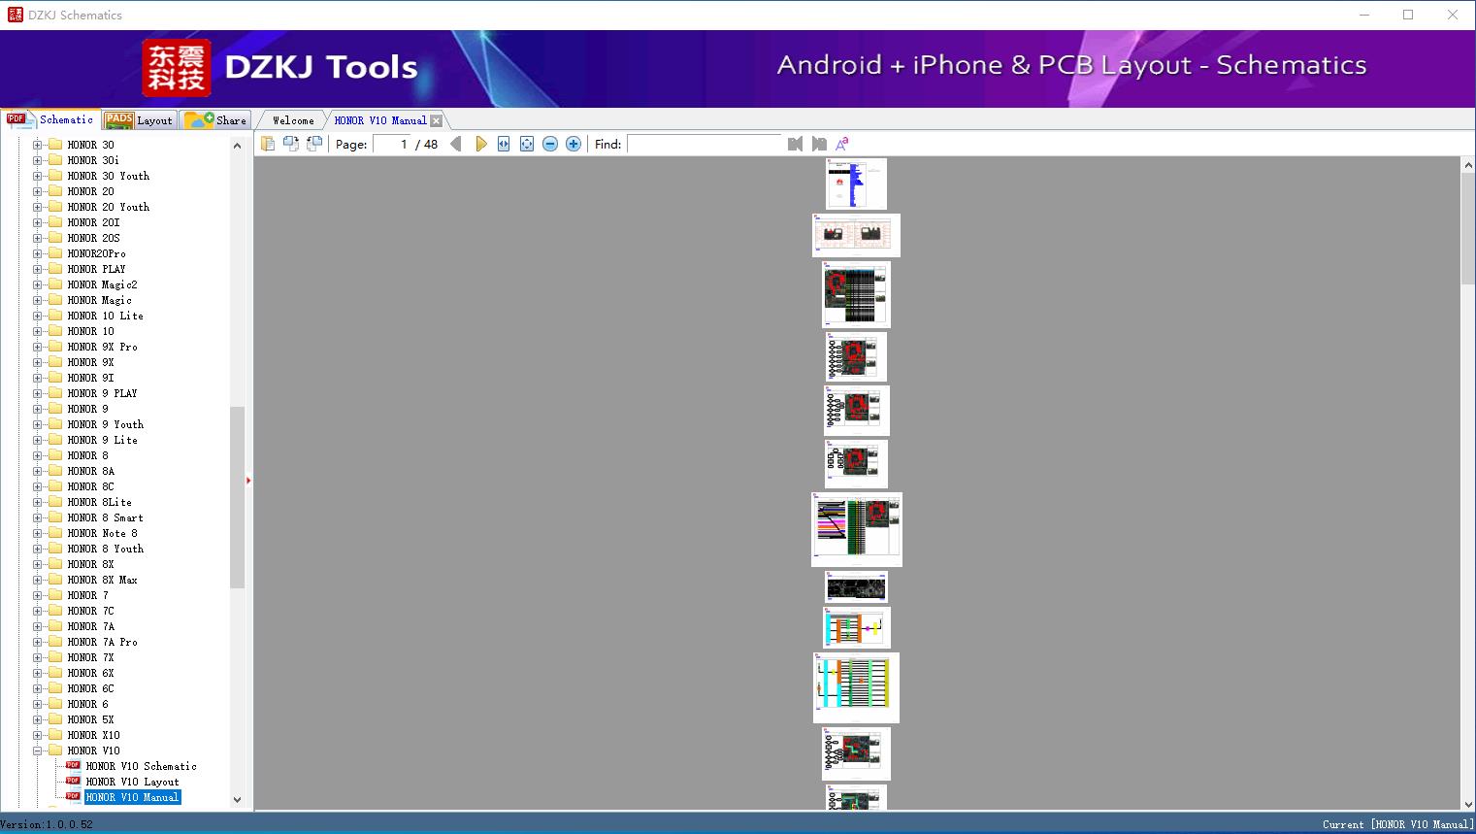The image size is (1476, 834).
Task: Click PDF icon beside HONOR V10 Layout
Action: point(73,782)
